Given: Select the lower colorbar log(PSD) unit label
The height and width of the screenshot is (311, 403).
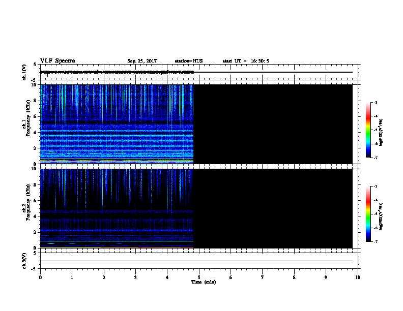Looking at the screenshot, I should 381,216.
